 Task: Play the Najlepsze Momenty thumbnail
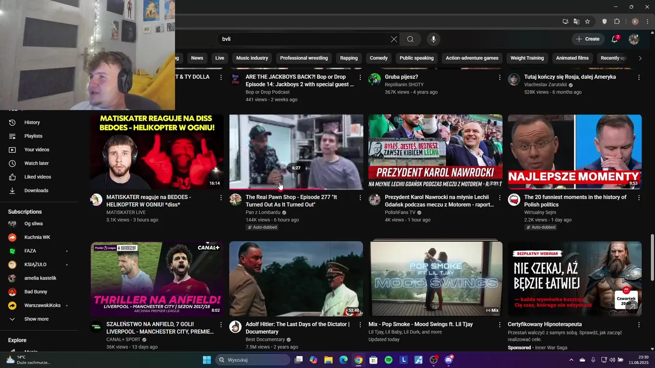(575, 152)
